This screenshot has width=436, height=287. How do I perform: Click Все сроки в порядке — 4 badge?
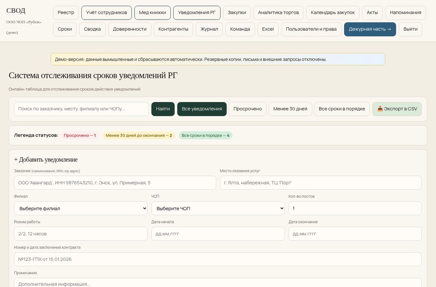click(206, 136)
